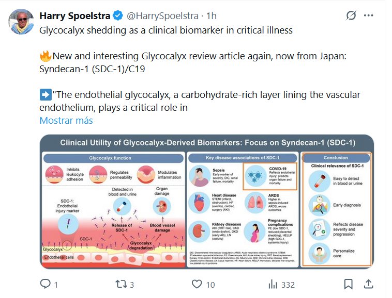Screen dimensions: 392x298
Task: Click the Conclusion panel of the infographic
Action: click(x=336, y=209)
